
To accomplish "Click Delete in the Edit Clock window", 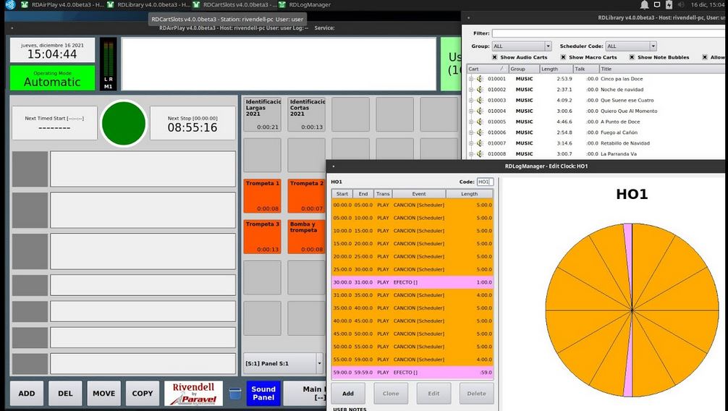I will (476, 394).
